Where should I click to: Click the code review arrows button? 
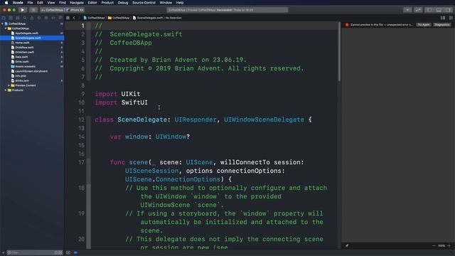(418, 10)
